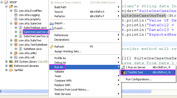Open the Profile As submenu
The image size is (177, 98).
tap(85, 58)
